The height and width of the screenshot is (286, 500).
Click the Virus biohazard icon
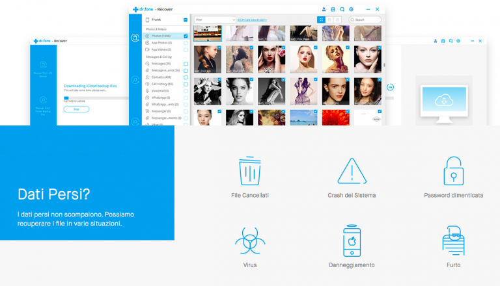(x=249, y=241)
